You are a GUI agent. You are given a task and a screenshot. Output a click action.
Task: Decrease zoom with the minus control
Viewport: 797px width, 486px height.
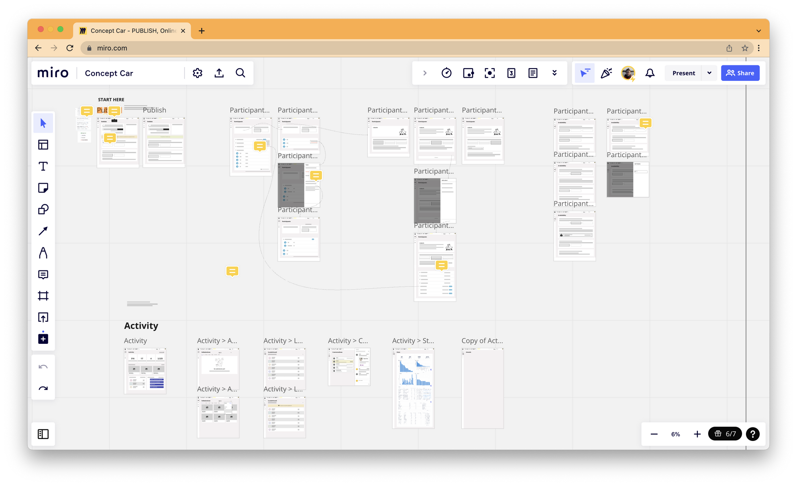(x=654, y=434)
